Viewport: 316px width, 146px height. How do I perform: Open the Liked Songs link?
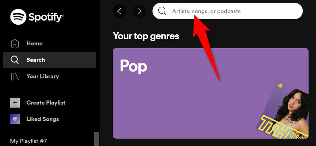[x=43, y=119]
